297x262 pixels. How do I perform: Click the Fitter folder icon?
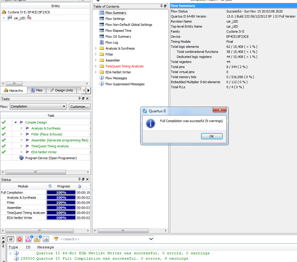click(102, 54)
